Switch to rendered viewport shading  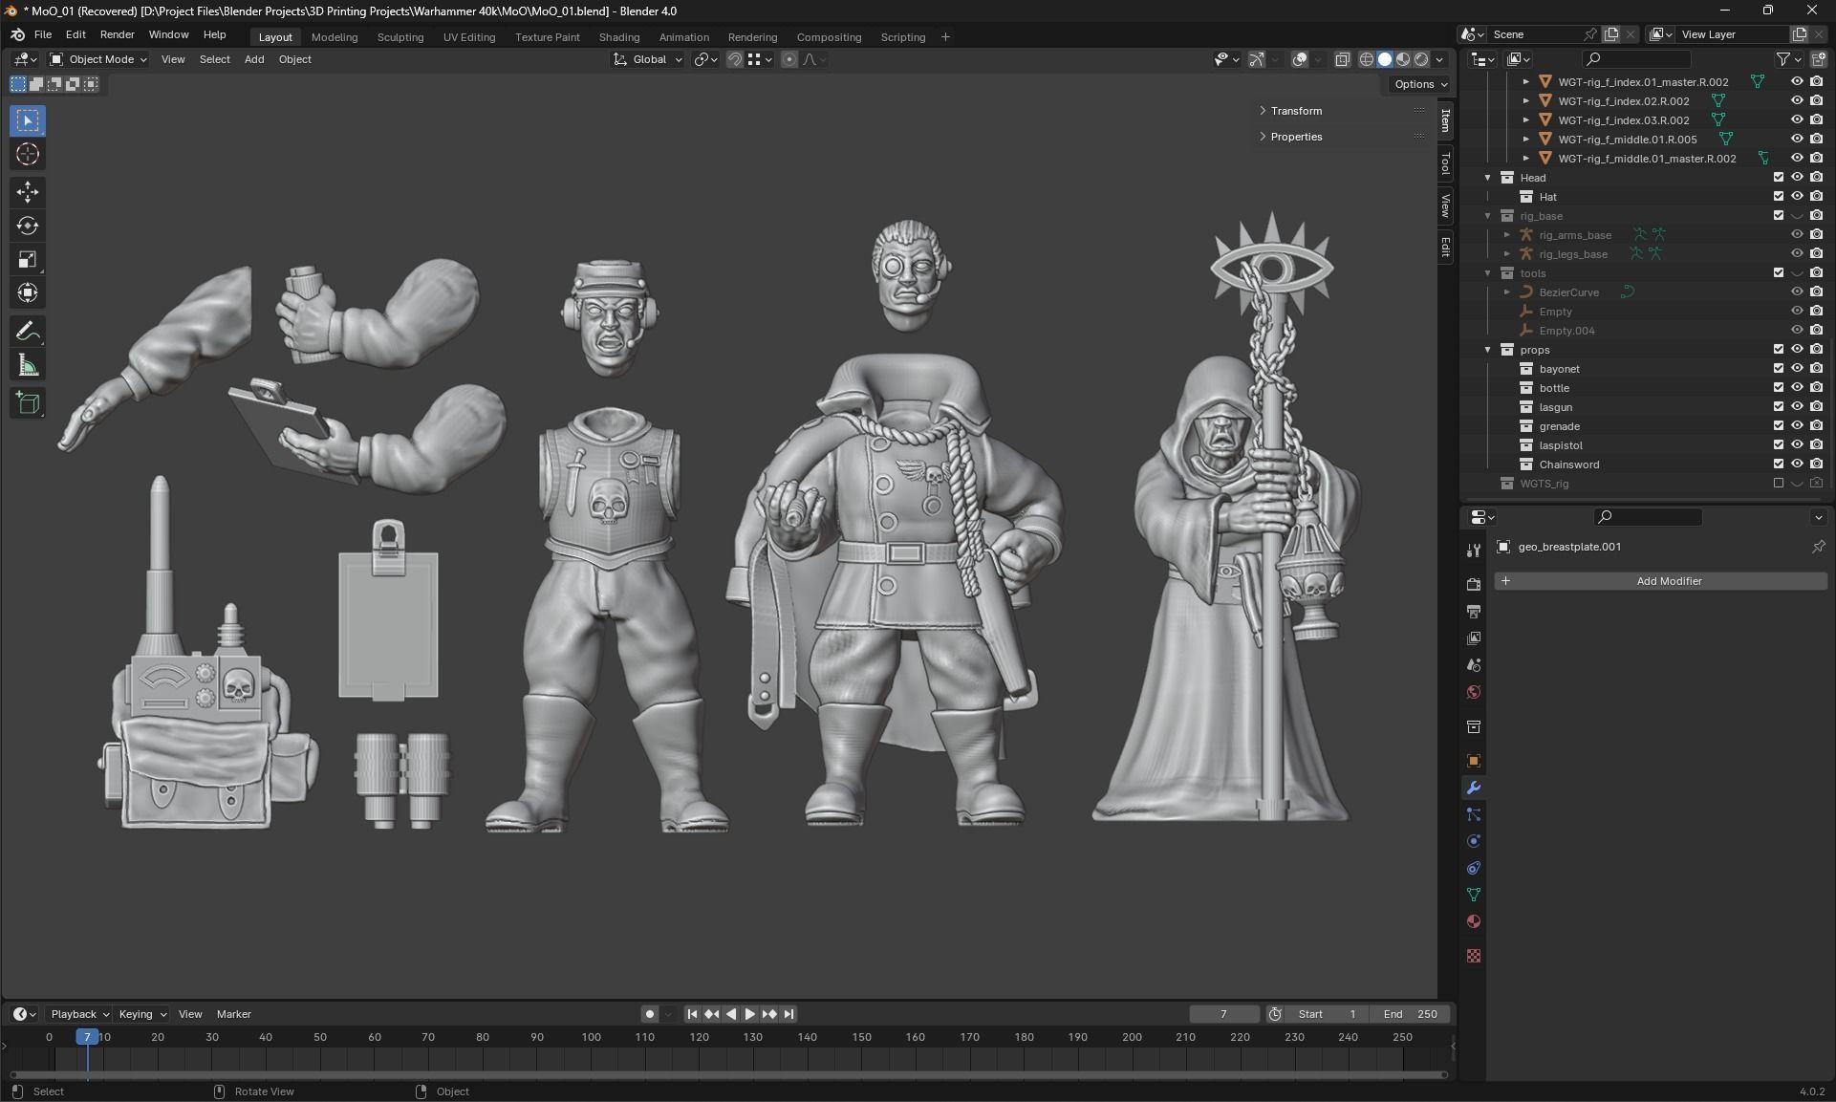(x=1421, y=59)
